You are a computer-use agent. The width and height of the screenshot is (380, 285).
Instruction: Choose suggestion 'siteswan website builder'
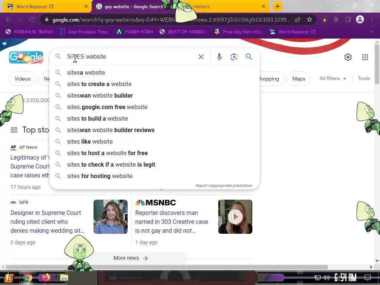[154, 95]
